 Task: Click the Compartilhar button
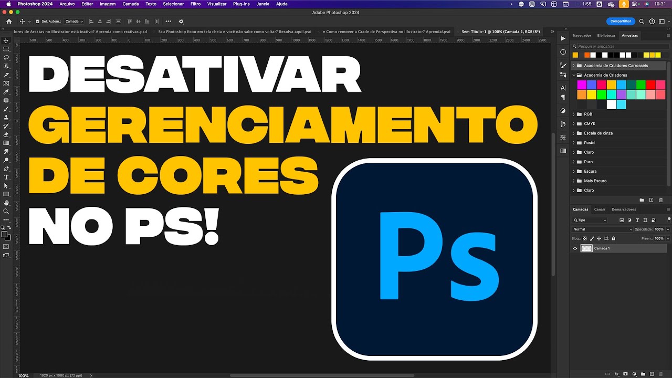coord(621,22)
